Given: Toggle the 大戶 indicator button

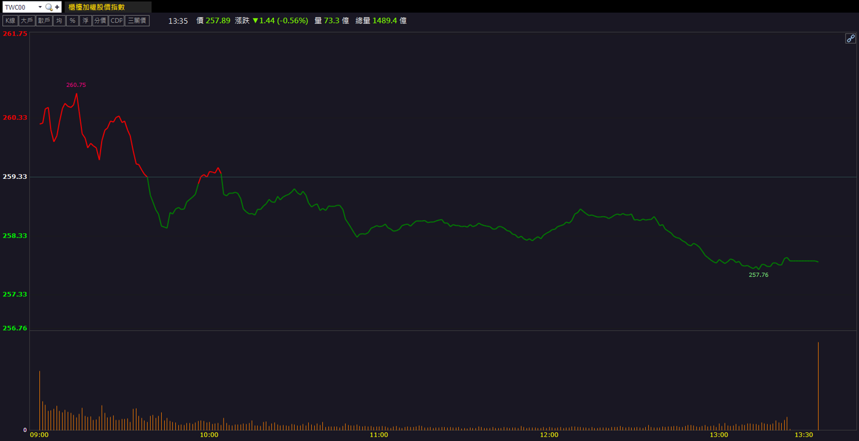Looking at the screenshot, I should coord(26,21).
